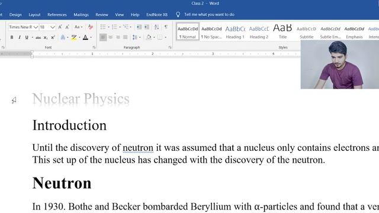Image resolution: width=379 pixels, height=213 pixels.
Task: Switch to the References tab
Action: click(57, 15)
